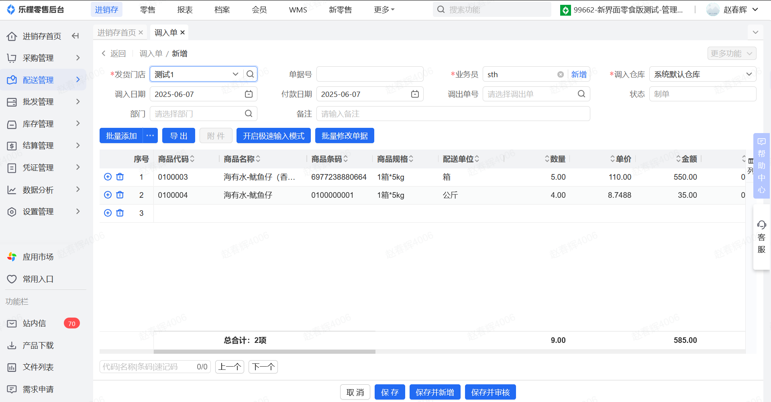Expand the 批发管理 chevron

coord(78,102)
